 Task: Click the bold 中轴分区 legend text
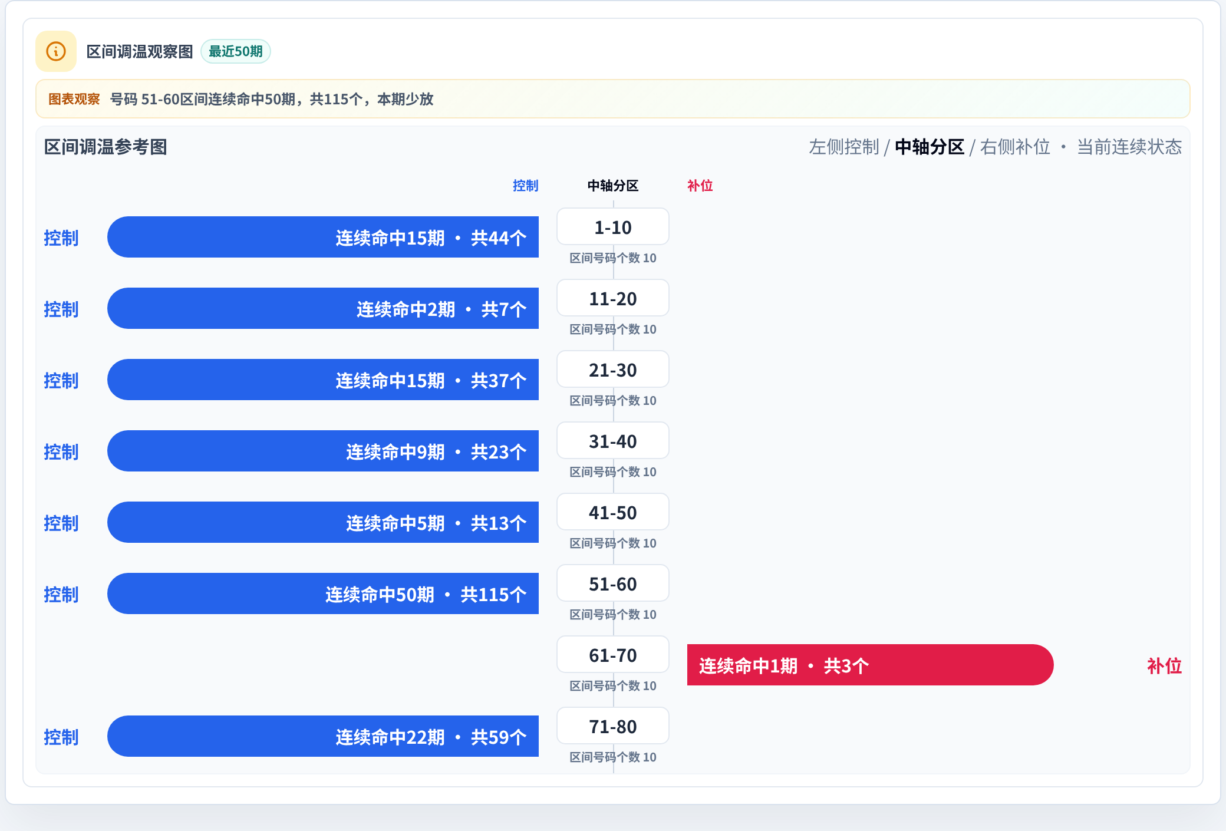coord(930,147)
